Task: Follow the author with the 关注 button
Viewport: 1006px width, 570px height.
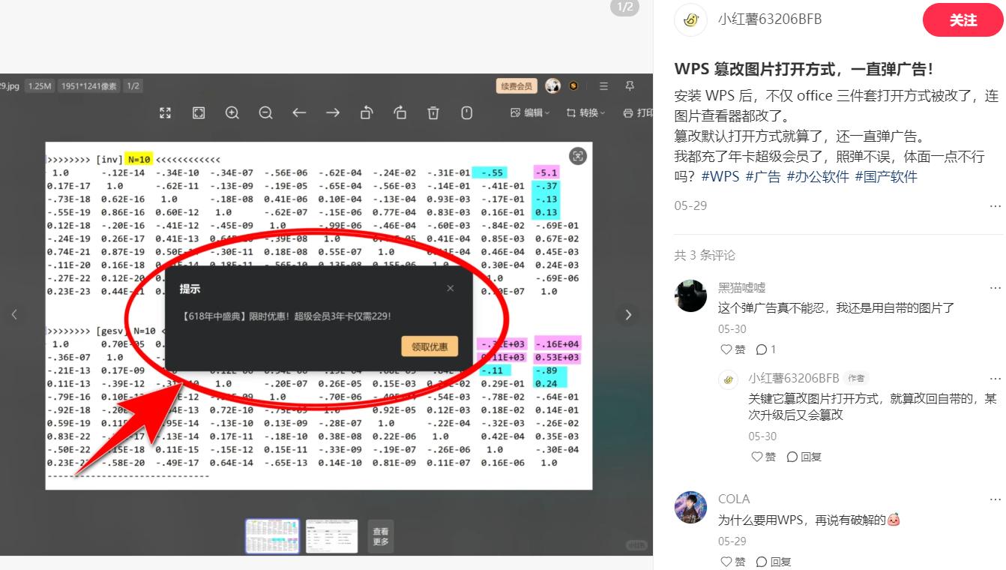Action: [x=963, y=20]
